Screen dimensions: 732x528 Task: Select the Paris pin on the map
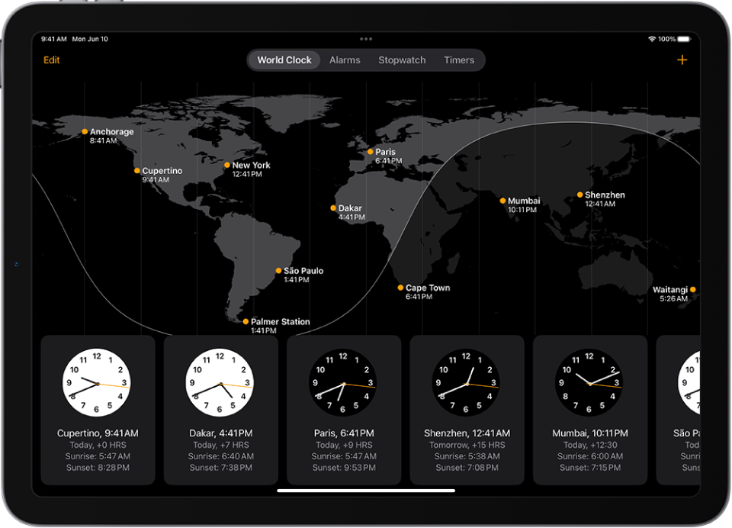[370, 151]
